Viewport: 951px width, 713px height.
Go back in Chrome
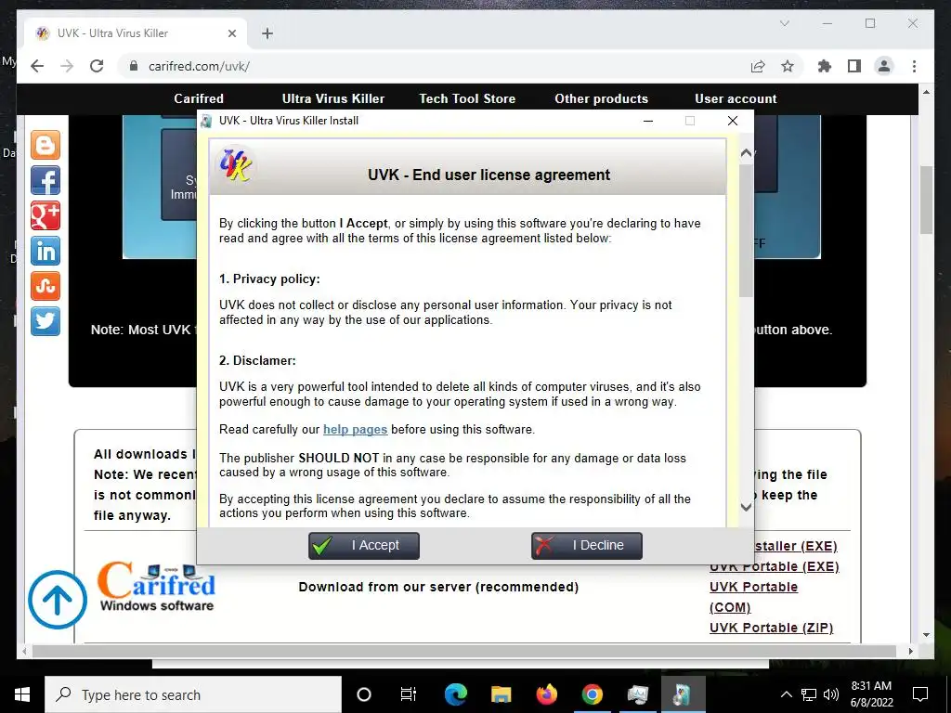point(37,66)
